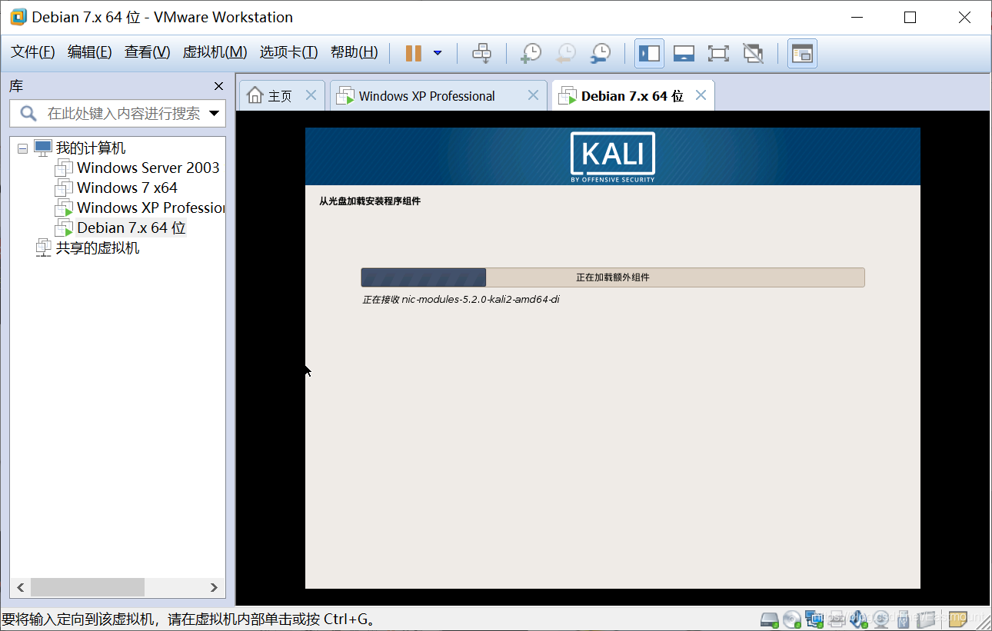992x631 pixels.
Task: Close the 库 library panel
Action: (218, 86)
